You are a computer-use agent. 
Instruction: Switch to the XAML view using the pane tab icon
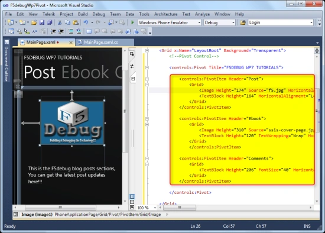(x=133, y=79)
